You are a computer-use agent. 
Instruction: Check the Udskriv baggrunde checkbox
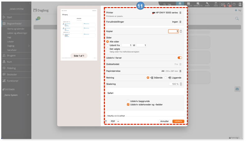tap(128, 101)
